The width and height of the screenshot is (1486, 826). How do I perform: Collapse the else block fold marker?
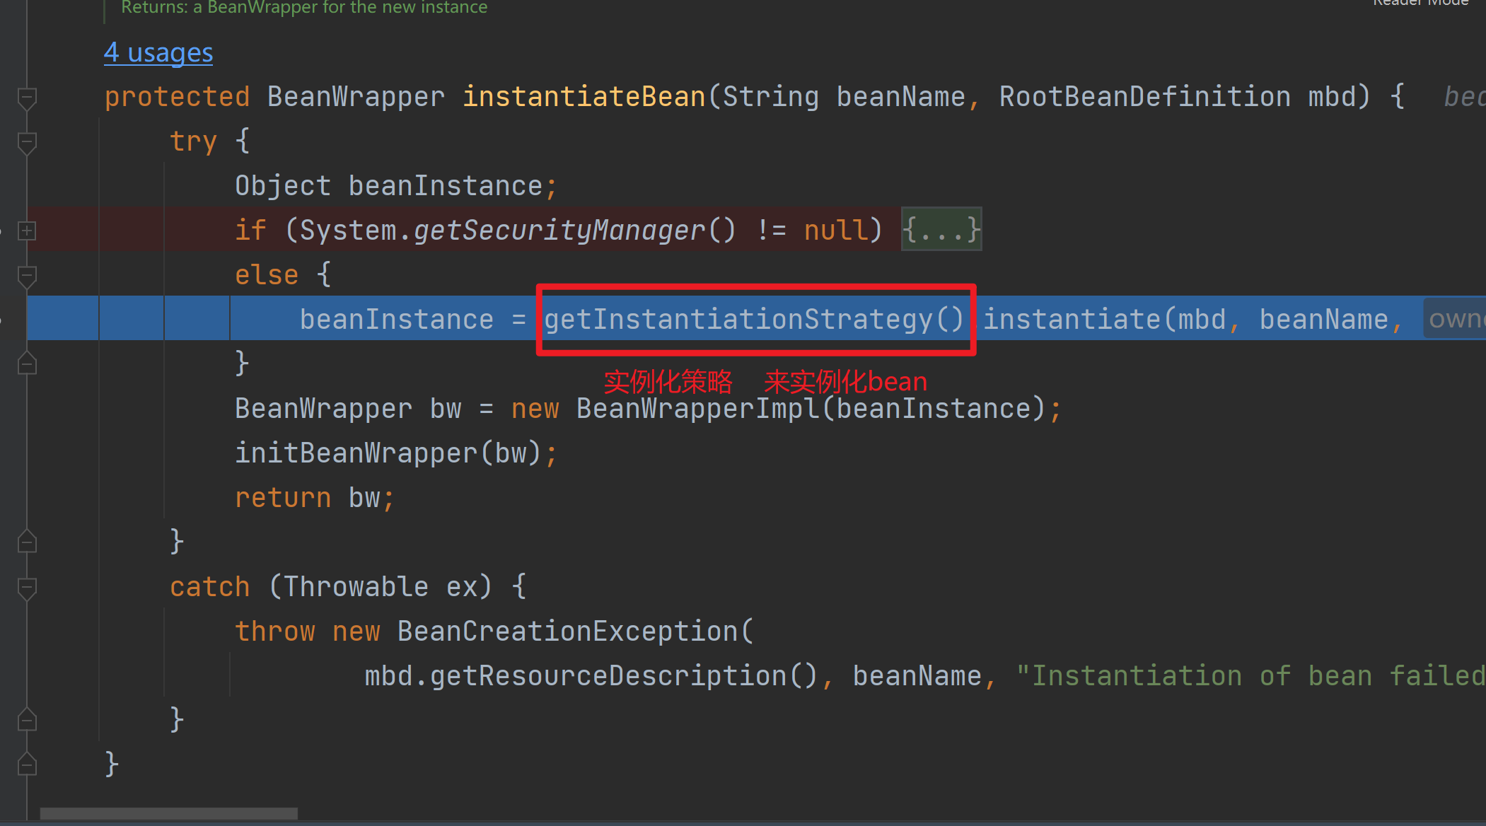pos(27,276)
